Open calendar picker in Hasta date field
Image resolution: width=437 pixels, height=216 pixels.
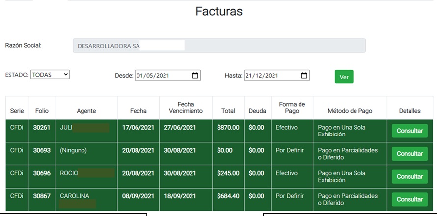tap(304, 76)
